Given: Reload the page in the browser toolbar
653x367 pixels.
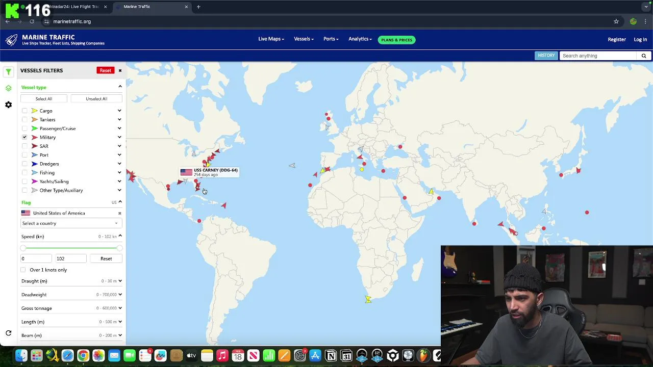Looking at the screenshot, I should [32, 21].
